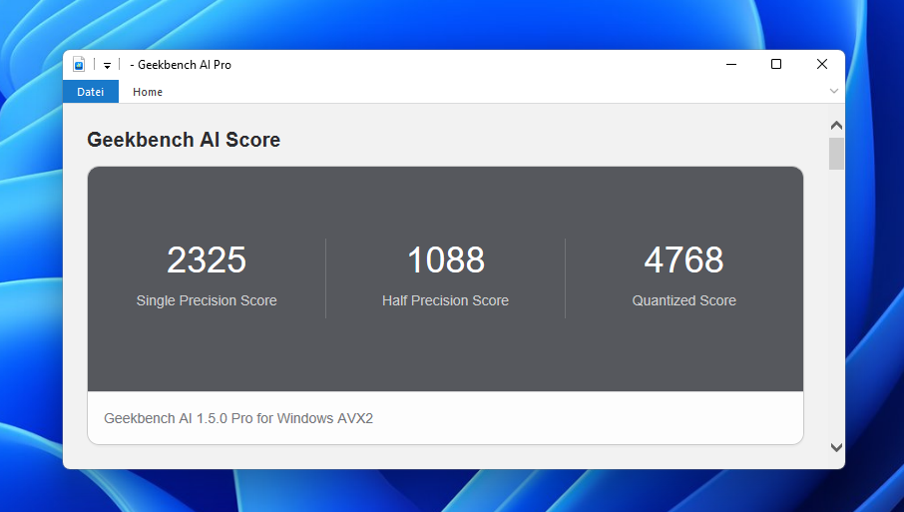Select the 4768 quantized value
This screenshot has width=904, height=512.
(x=683, y=260)
